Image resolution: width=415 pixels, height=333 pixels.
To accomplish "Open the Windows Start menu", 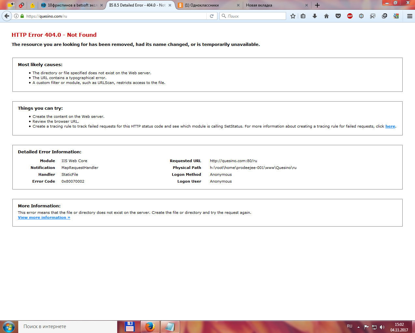I will [9, 326].
